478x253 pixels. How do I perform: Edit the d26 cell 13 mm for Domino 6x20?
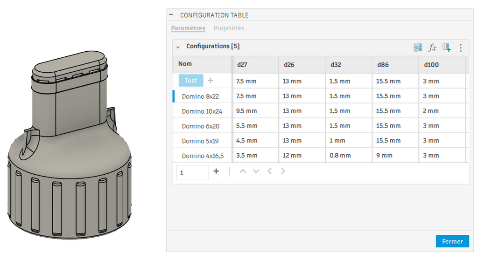click(302, 126)
